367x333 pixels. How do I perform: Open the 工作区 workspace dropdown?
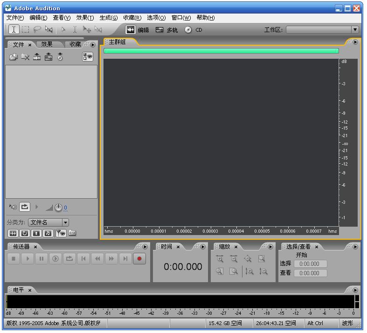point(355,29)
